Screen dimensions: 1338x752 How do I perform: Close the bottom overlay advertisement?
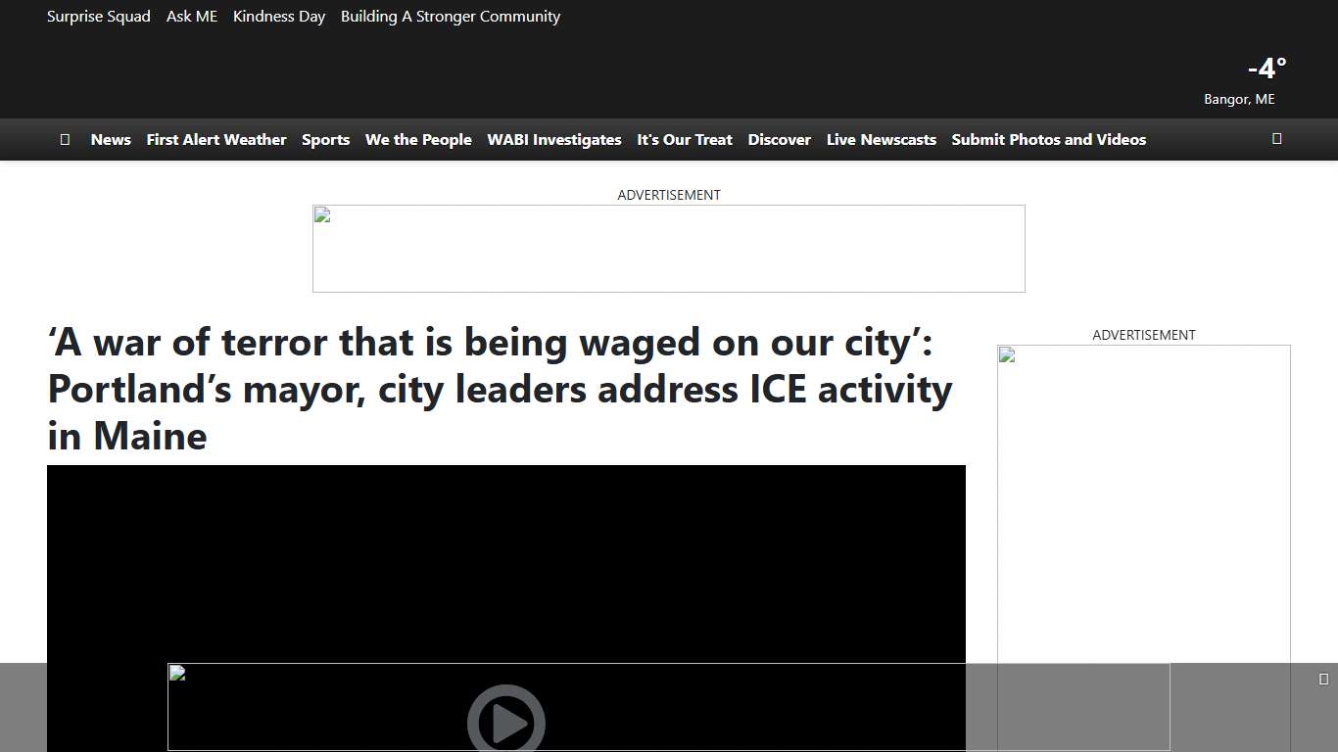[1323, 679]
